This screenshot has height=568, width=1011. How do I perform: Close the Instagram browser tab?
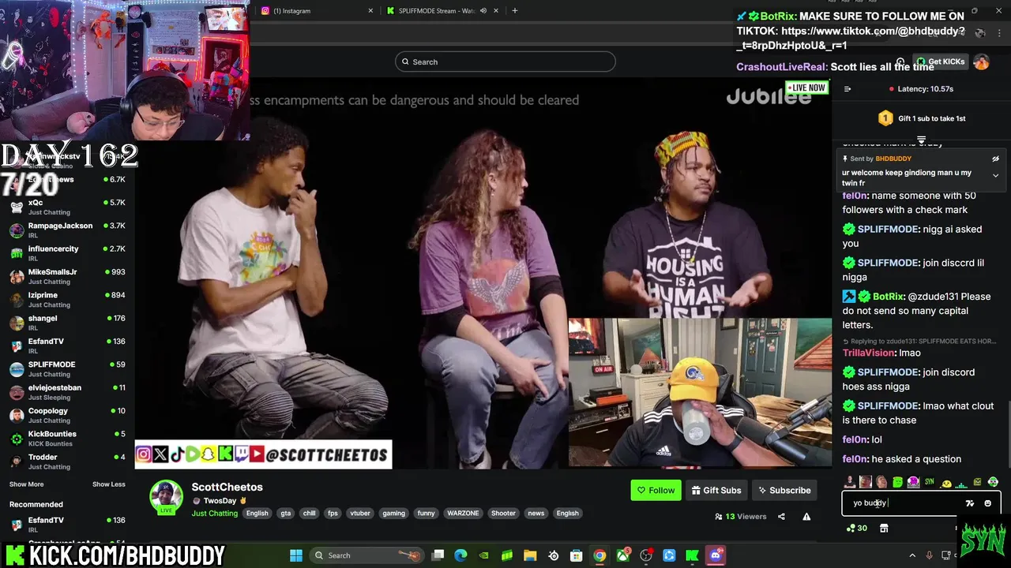tap(370, 11)
